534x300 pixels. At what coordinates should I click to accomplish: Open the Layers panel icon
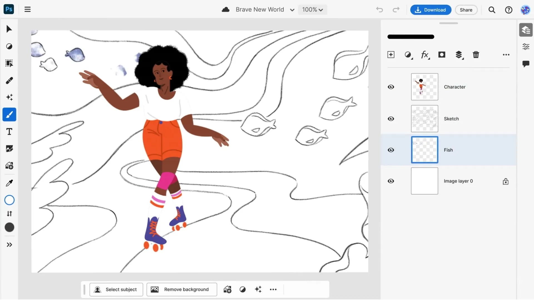pyautogui.click(x=526, y=30)
